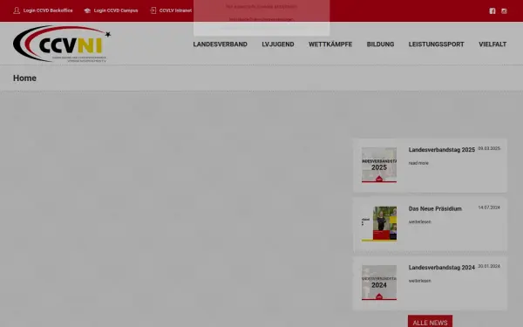Open Login CCVD Campus link
This screenshot has width=523, height=327.
coord(116,10)
